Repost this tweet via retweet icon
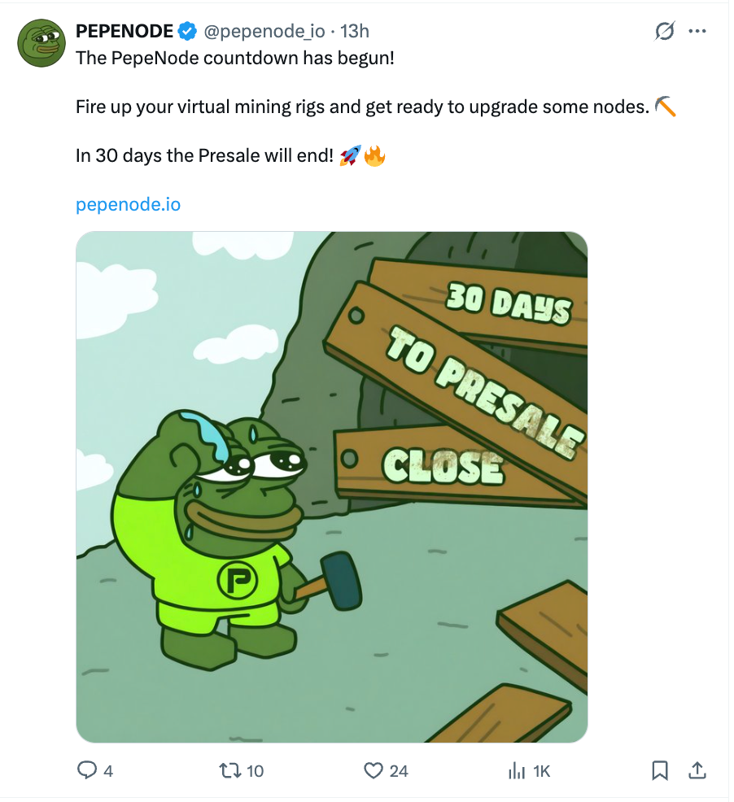This screenshot has height=802, width=734. 230,770
